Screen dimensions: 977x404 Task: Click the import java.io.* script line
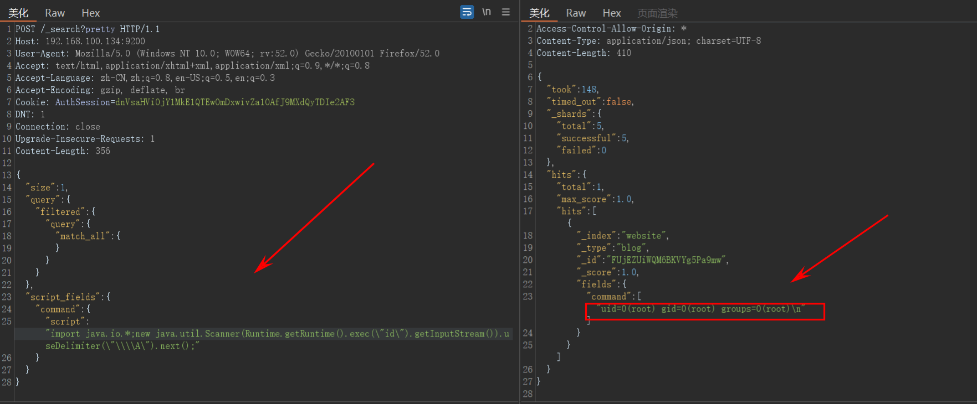[277, 333]
